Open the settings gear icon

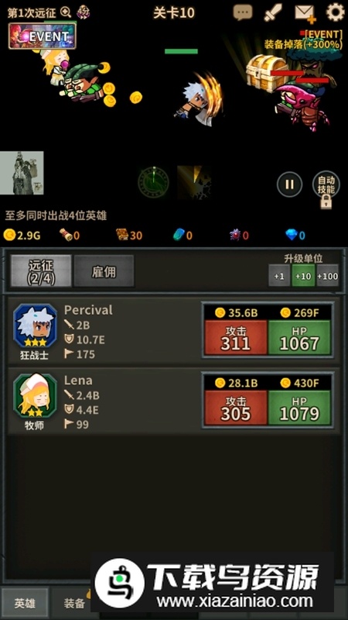(336, 12)
